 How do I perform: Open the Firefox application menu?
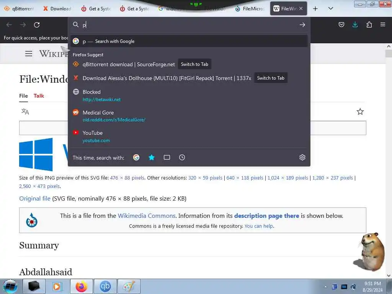[x=383, y=24]
